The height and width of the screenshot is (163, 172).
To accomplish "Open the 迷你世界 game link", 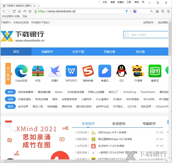I will click(23, 106).
